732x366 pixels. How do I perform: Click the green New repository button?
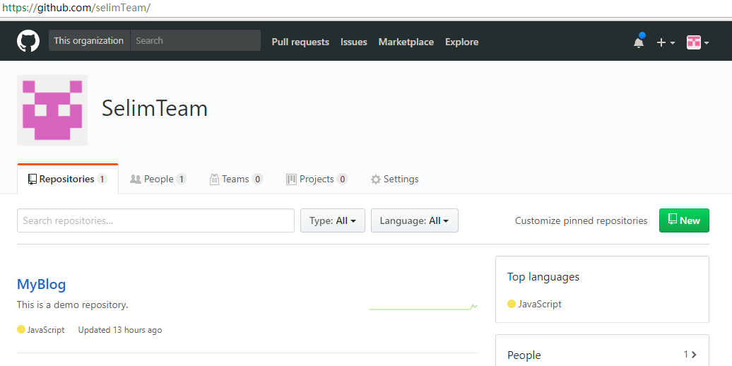point(683,220)
